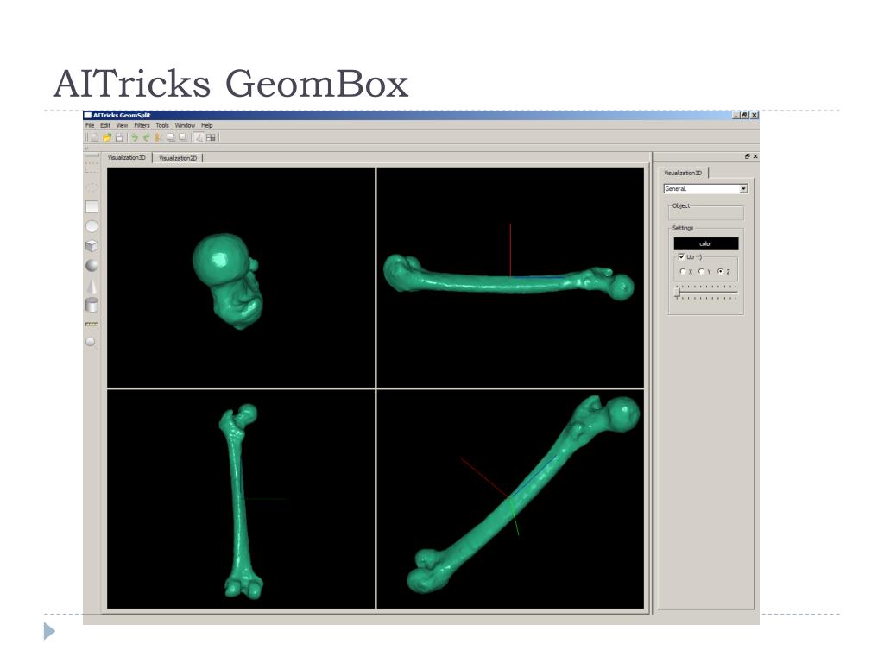Image resolution: width=884 pixels, height=663 pixels.
Task: Open the View menu
Action: [122, 125]
